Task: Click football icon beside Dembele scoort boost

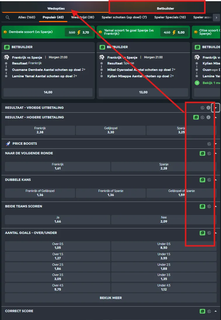Action: (5, 32)
